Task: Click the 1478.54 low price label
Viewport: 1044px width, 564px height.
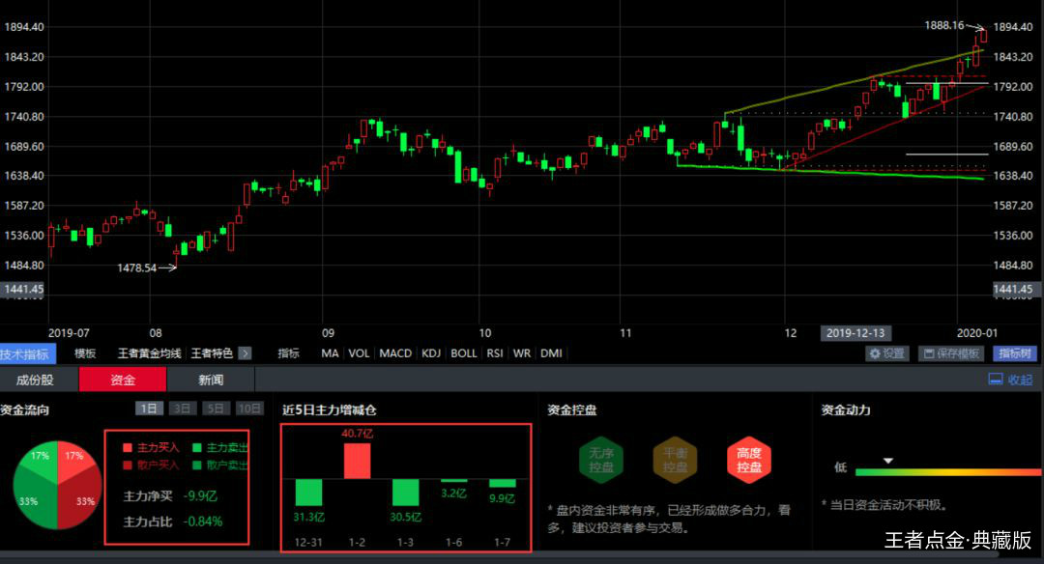Action: coord(136,268)
